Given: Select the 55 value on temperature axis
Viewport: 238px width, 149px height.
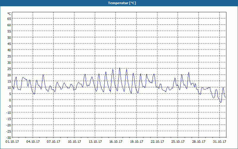Looking at the screenshot, I should 9,31.
